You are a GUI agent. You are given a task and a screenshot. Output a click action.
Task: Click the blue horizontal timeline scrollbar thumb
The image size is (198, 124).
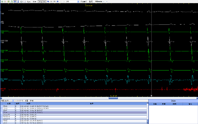pyautogui.click(x=113, y=98)
